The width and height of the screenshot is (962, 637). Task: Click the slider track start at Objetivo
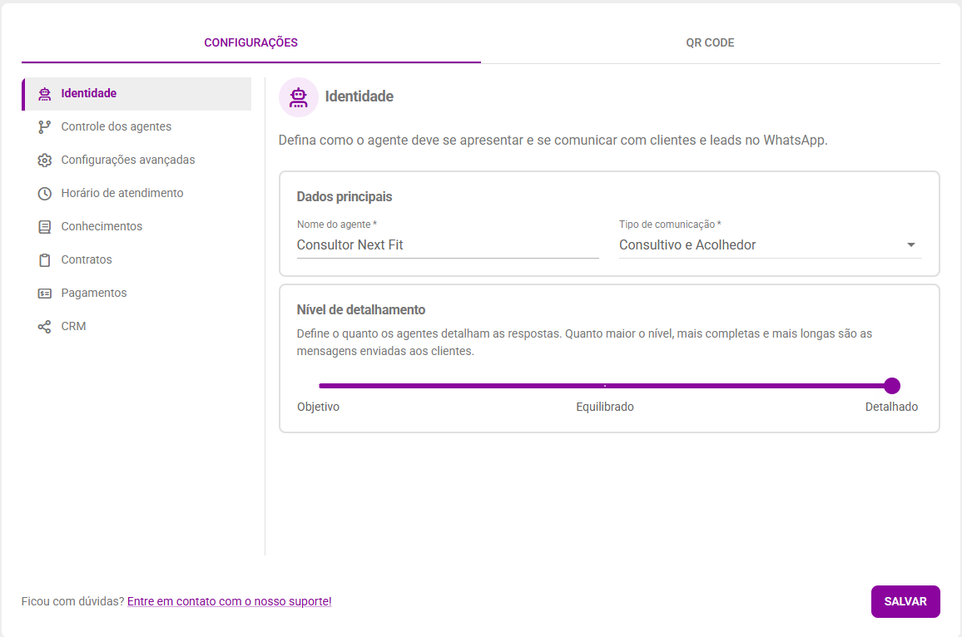click(320, 386)
